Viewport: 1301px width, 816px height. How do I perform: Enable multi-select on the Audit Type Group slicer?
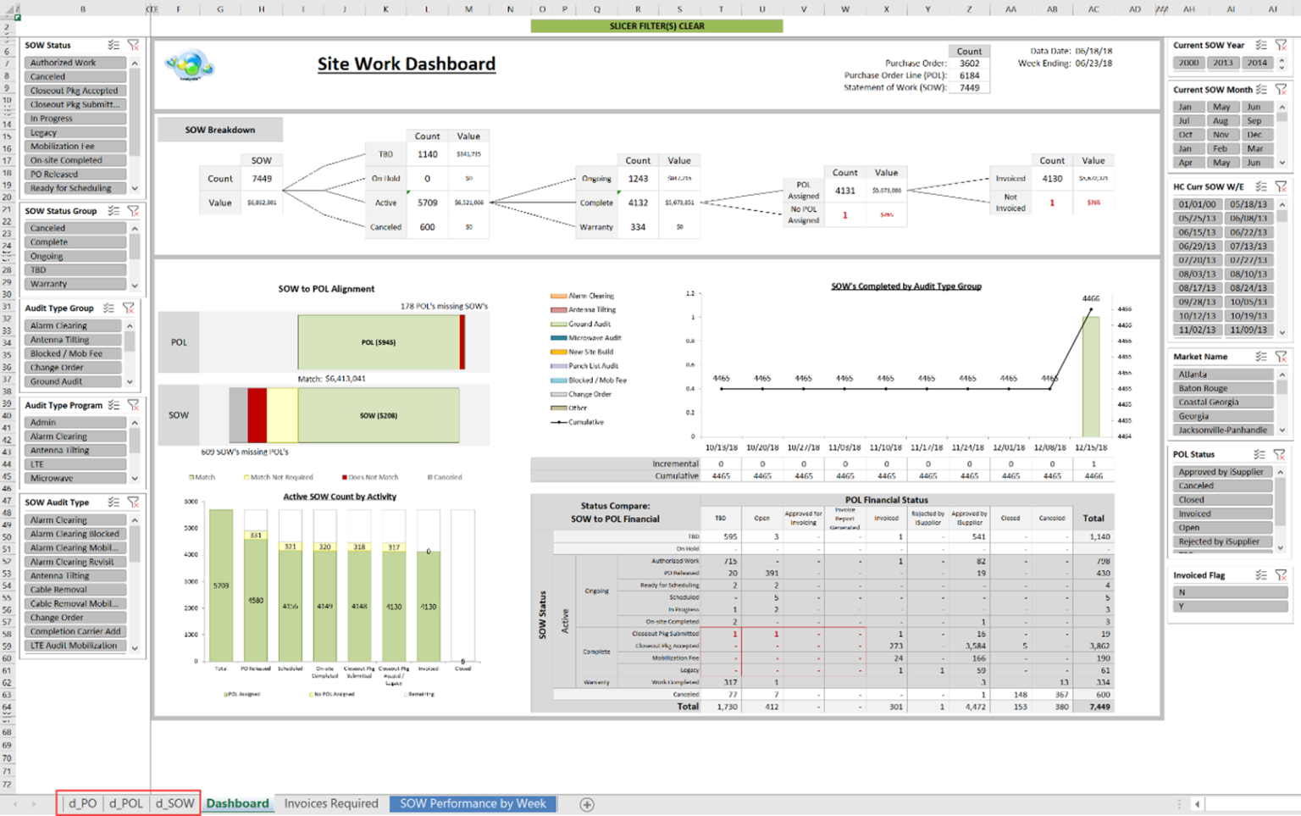[x=107, y=308]
